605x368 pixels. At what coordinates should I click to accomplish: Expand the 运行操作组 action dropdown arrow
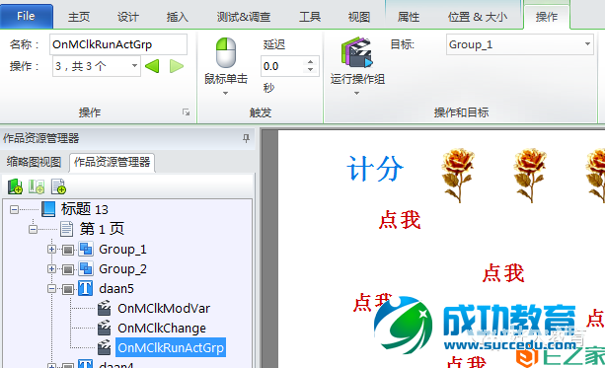[x=356, y=93]
